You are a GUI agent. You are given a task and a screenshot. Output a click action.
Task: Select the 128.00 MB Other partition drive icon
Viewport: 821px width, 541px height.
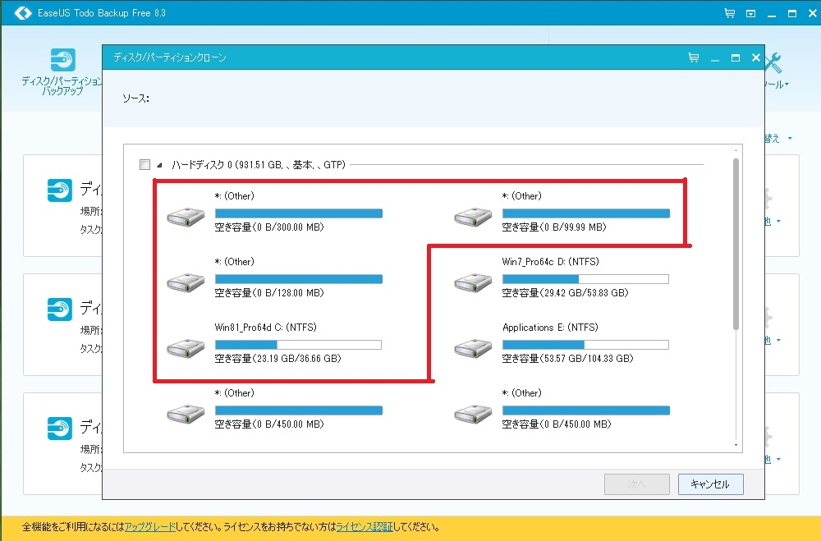(x=186, y=282)
